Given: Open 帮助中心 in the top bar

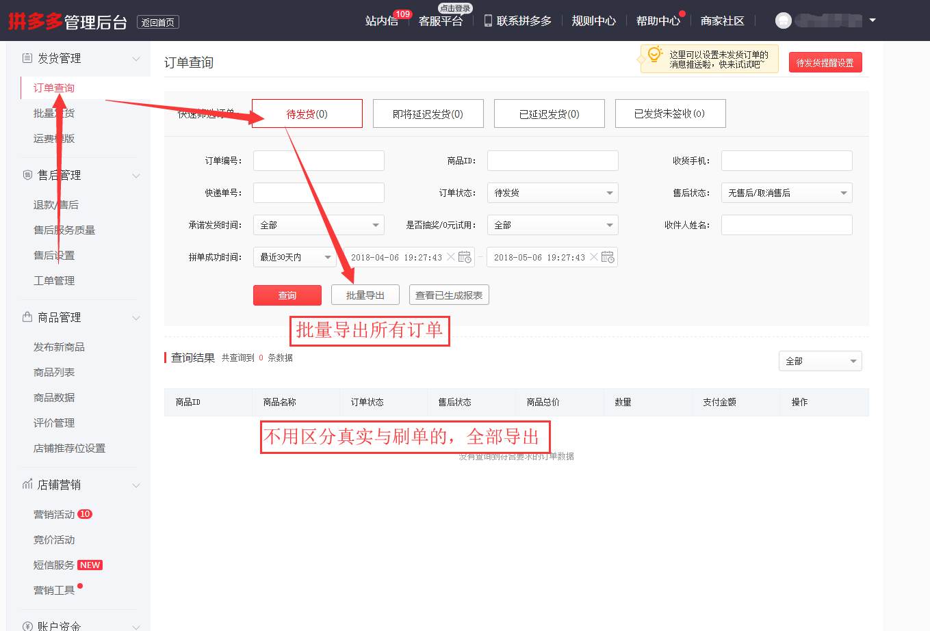Looking at the screenshot, I should (658, 21).
